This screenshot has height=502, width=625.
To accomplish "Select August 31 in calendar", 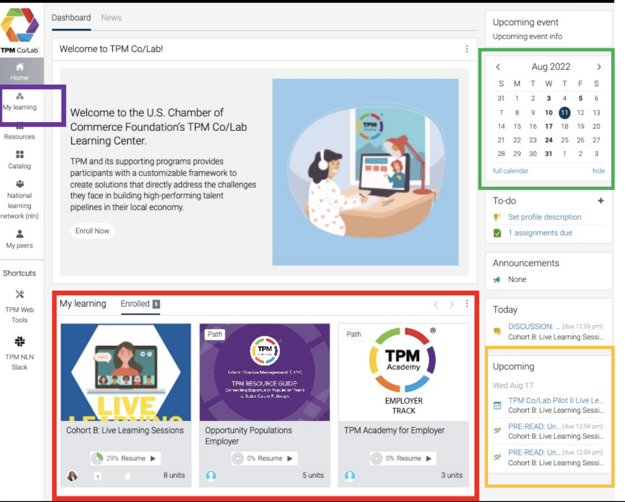I will 549,154.
